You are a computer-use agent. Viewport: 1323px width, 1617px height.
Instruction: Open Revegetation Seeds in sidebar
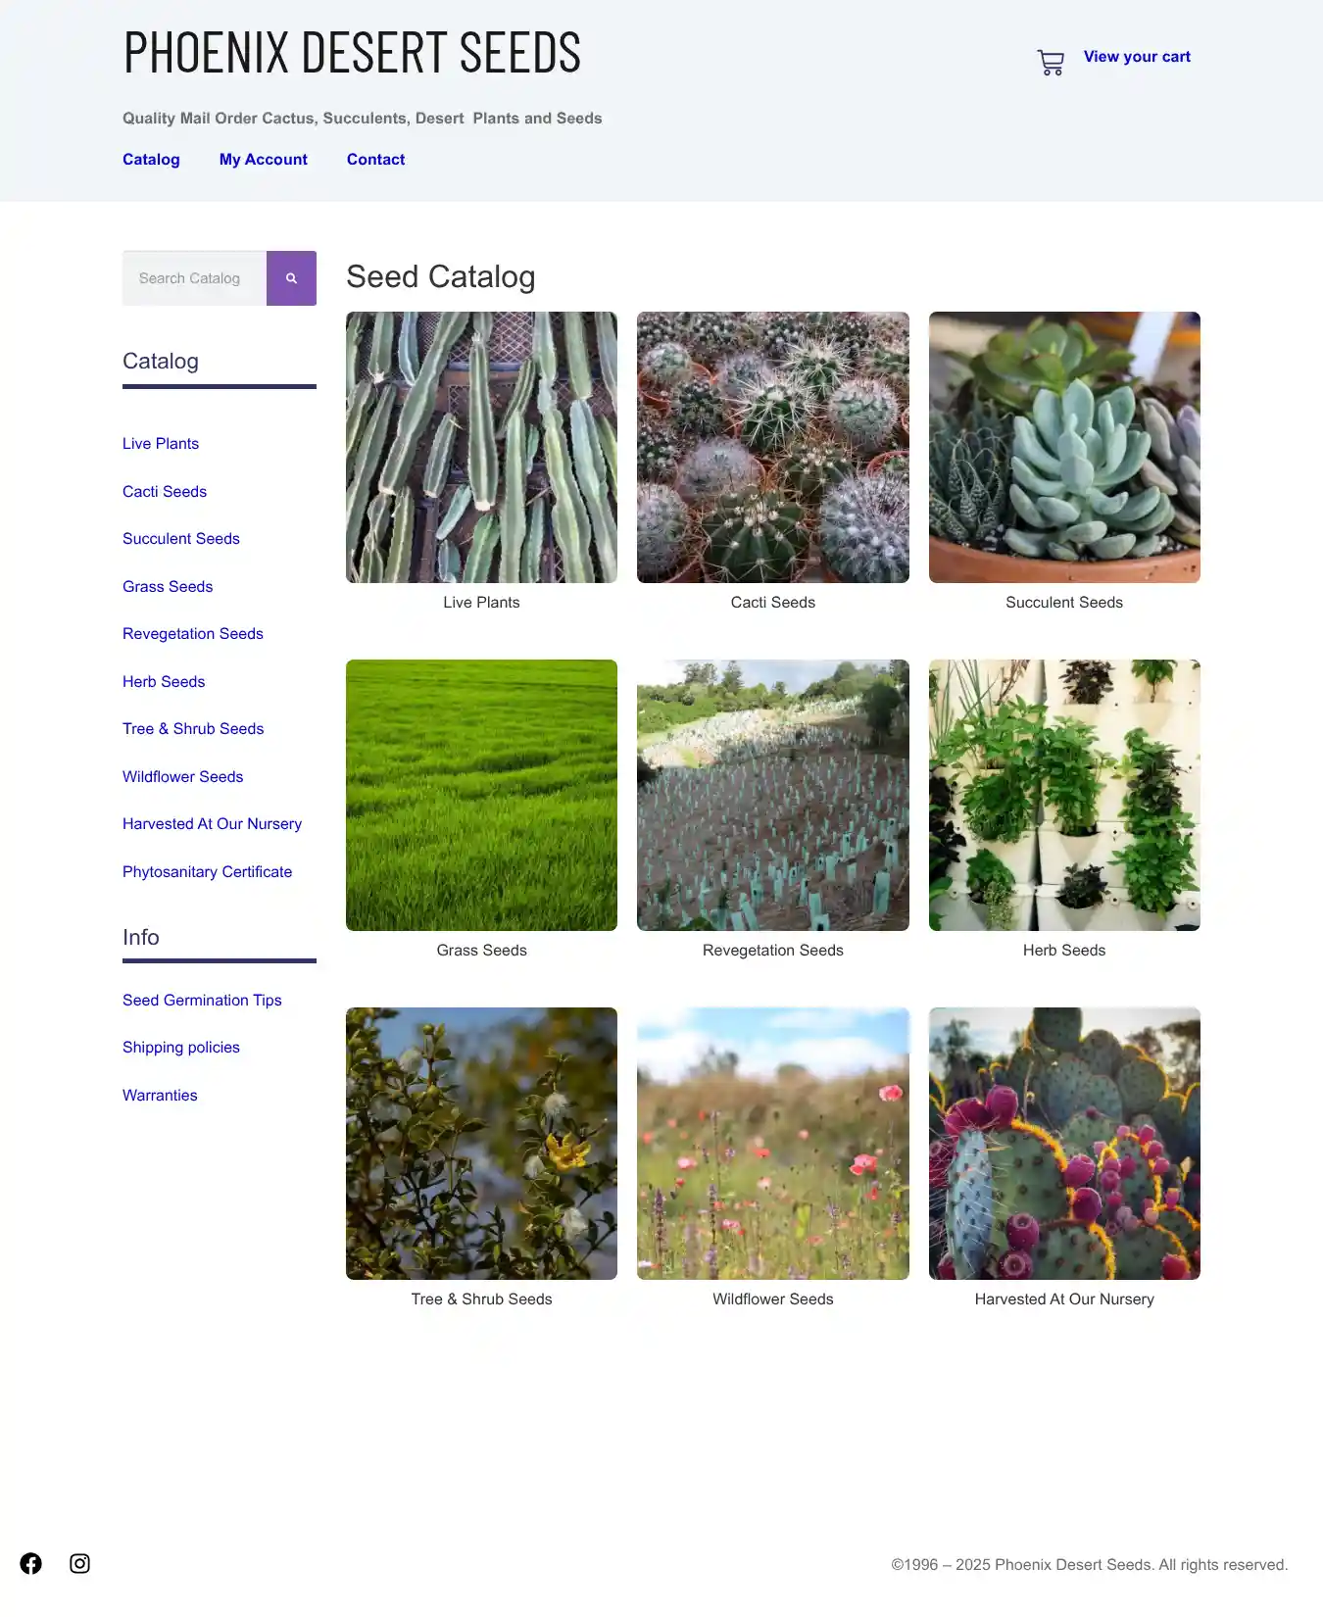pos(193,634)
